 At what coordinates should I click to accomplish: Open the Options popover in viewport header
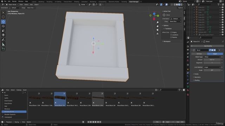(x=181, y=8)
